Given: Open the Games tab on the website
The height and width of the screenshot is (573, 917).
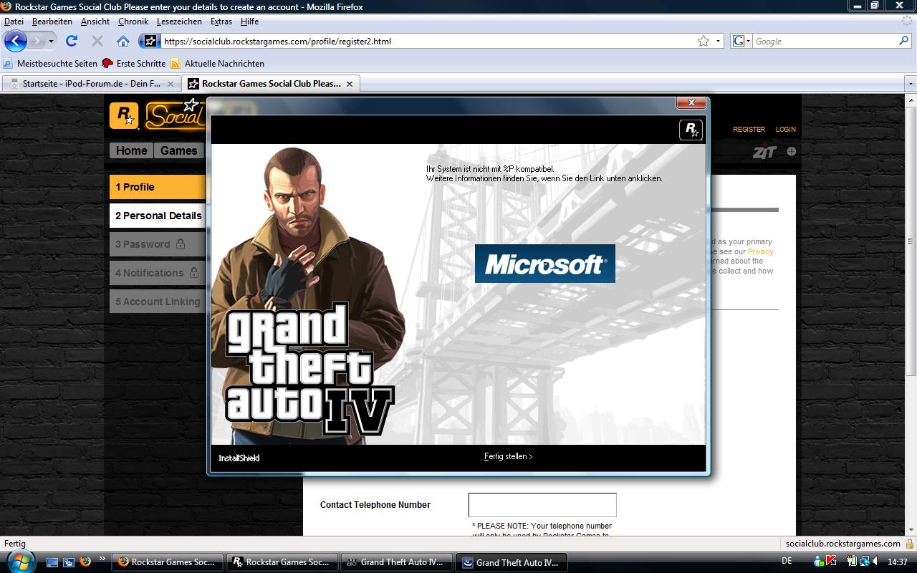Looking at the screenshot, I should (179, 150).
